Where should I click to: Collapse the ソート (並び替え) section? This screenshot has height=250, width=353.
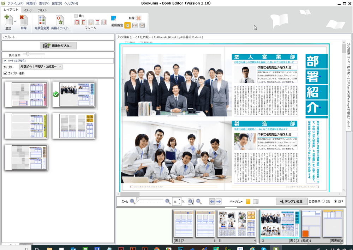point(5,61)
